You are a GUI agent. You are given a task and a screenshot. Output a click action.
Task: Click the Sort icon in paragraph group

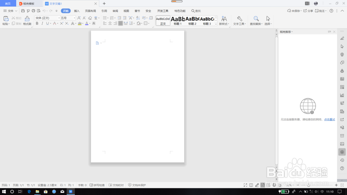pyautogui.click(x=138, y=18)
